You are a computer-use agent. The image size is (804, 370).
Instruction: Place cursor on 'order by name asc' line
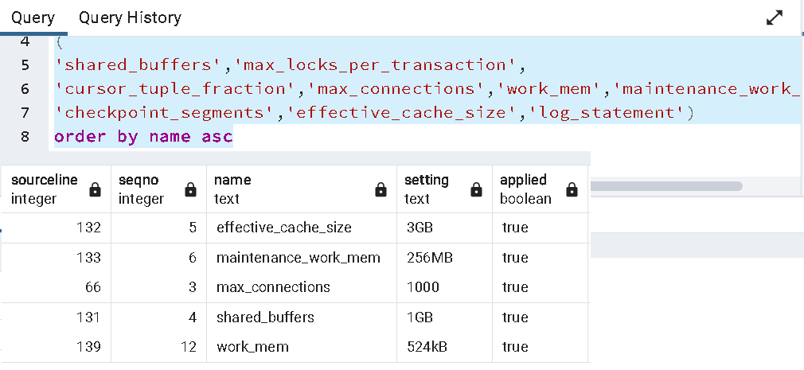tap(143, 136)
